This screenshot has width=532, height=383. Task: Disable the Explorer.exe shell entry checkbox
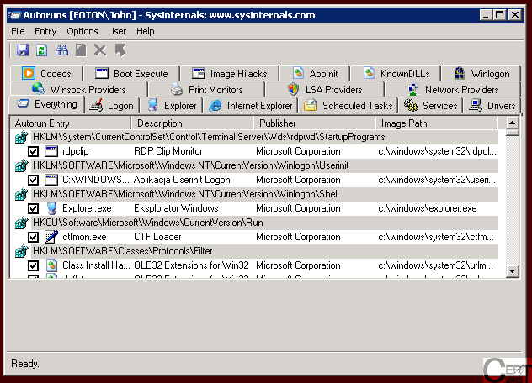pos(33,208)
